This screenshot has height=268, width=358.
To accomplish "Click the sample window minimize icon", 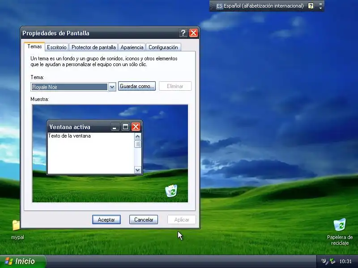I will pyautogui.click(x=115, y=127).
